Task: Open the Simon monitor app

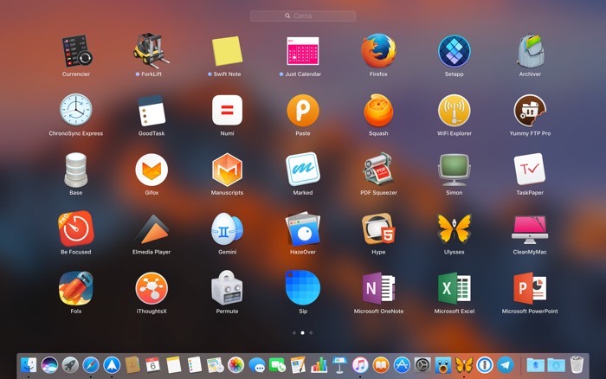Action: click(455, 170)
